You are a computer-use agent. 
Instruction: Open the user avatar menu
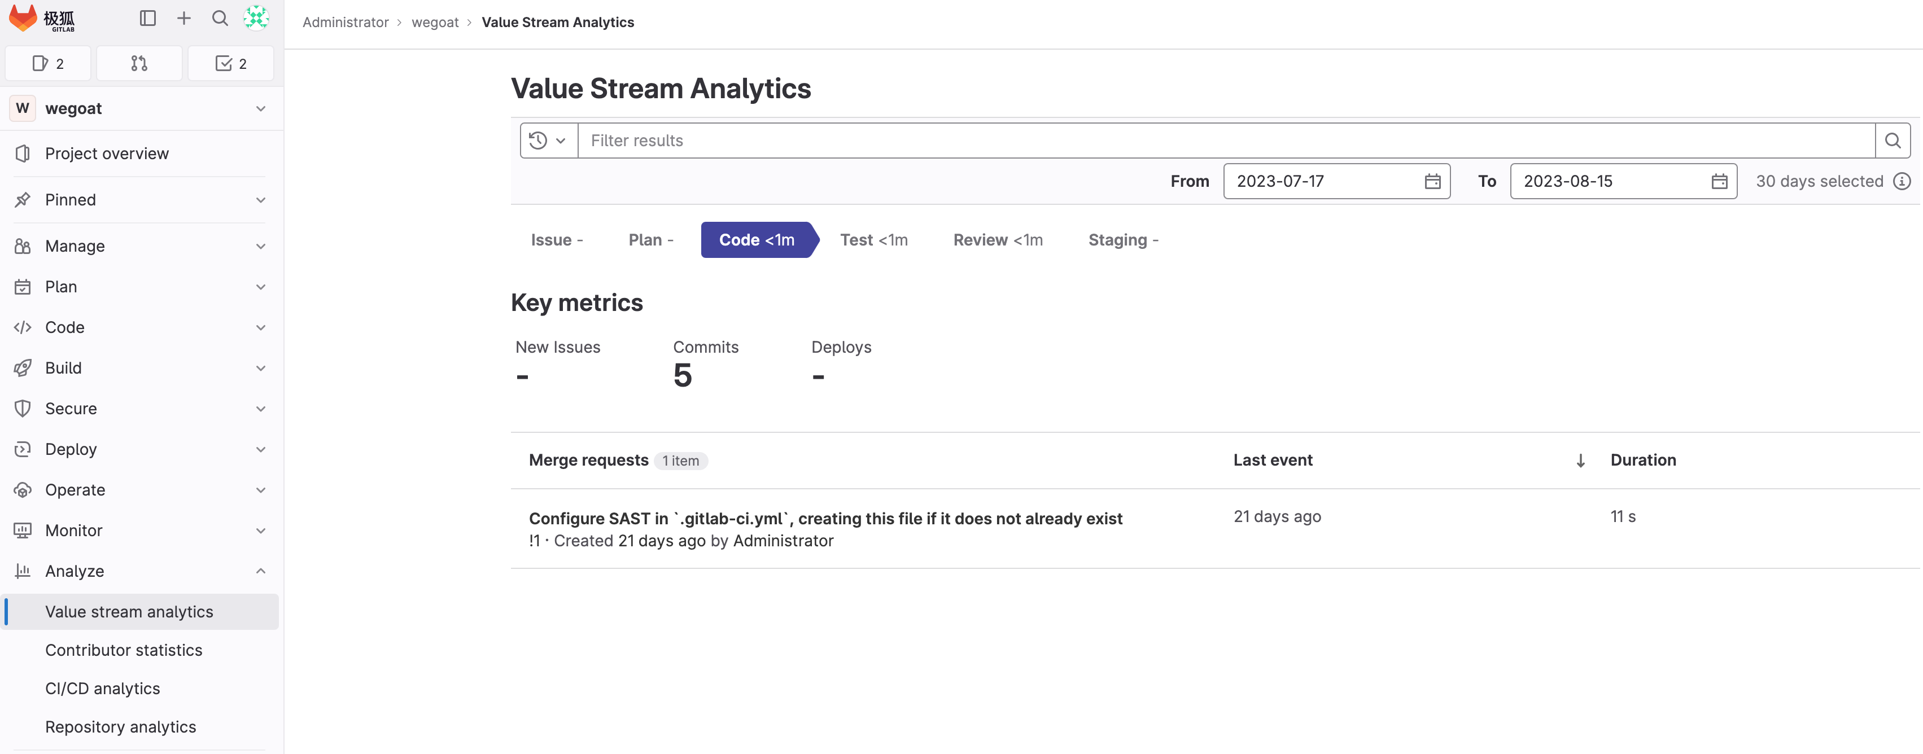click(x=256, y=18)
